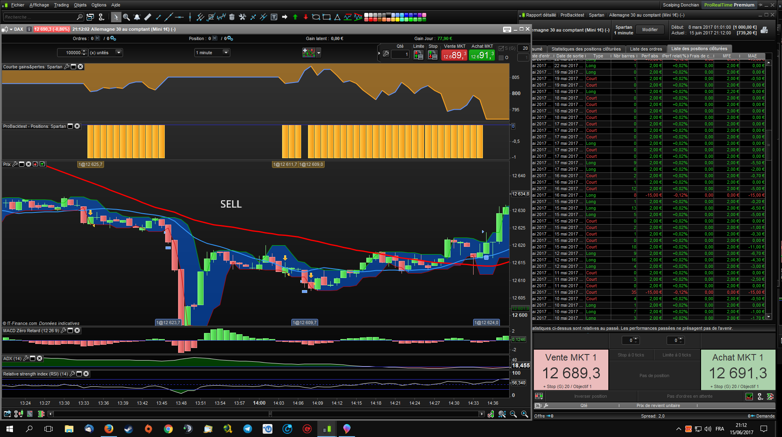Click the print icon in backtest report

pos(764,30)
